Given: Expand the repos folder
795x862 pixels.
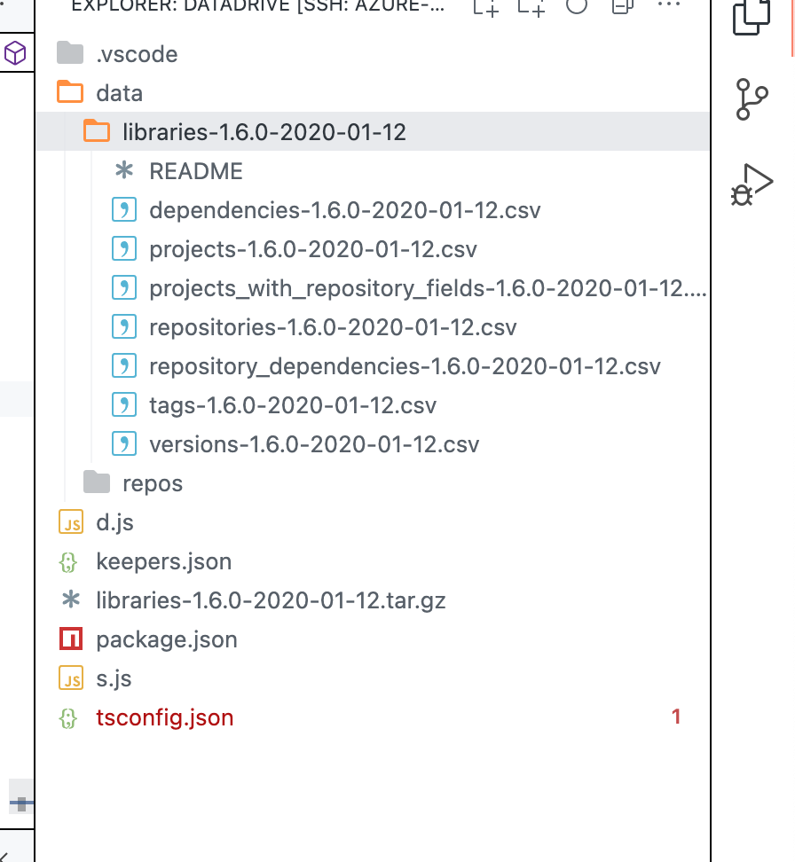Looking at the screenshot, I should tap(153, 482).
